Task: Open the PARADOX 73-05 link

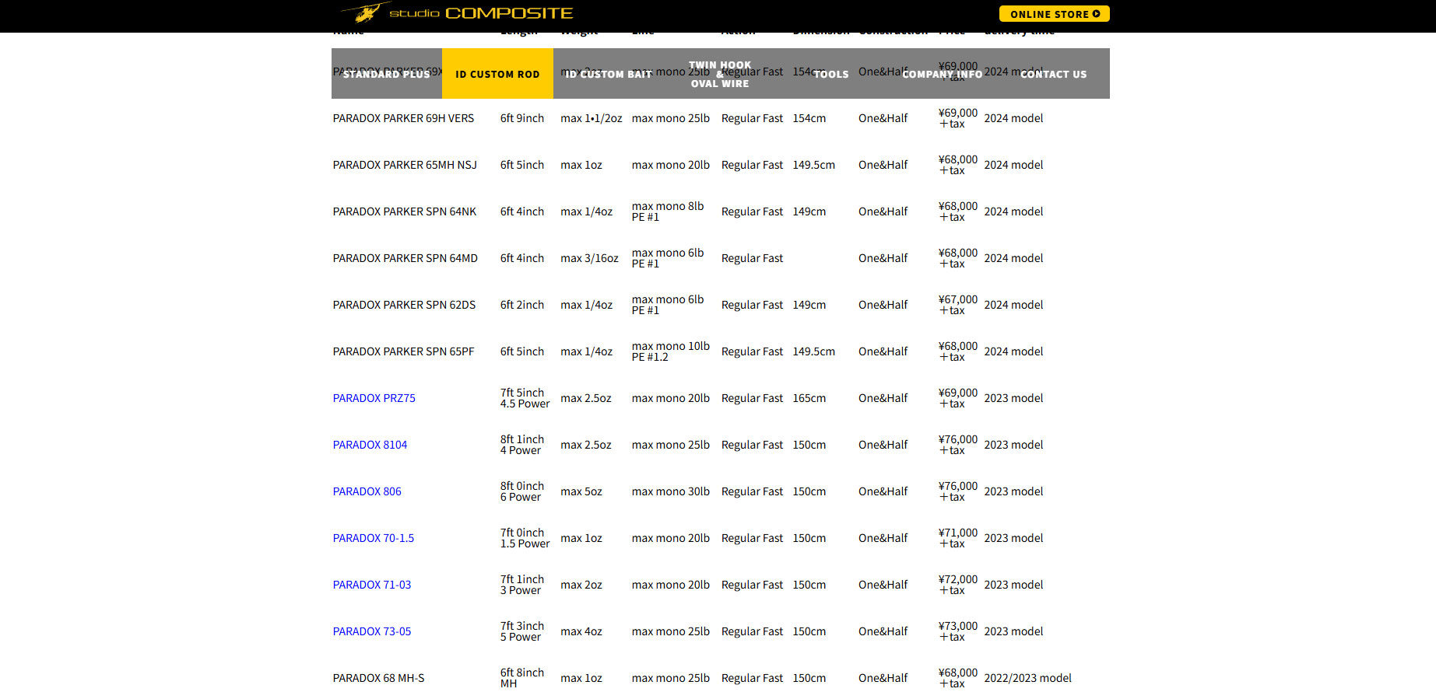Action: coord(372,631)
